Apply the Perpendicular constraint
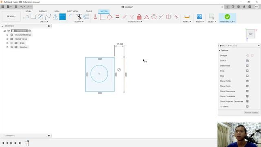The height and width of the screenshot is (147, 261). 132,17
